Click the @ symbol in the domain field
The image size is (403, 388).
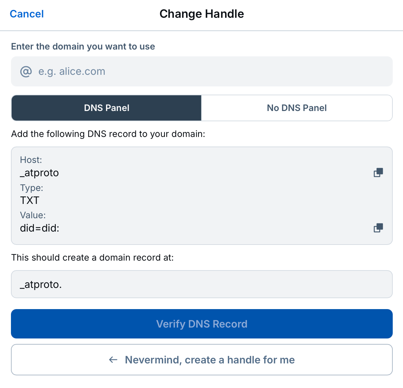pos(25,71)
